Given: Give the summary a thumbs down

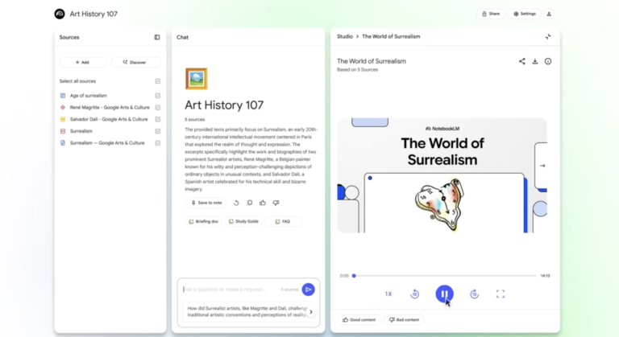Looking at the screenshot, I should pos(276,203).
